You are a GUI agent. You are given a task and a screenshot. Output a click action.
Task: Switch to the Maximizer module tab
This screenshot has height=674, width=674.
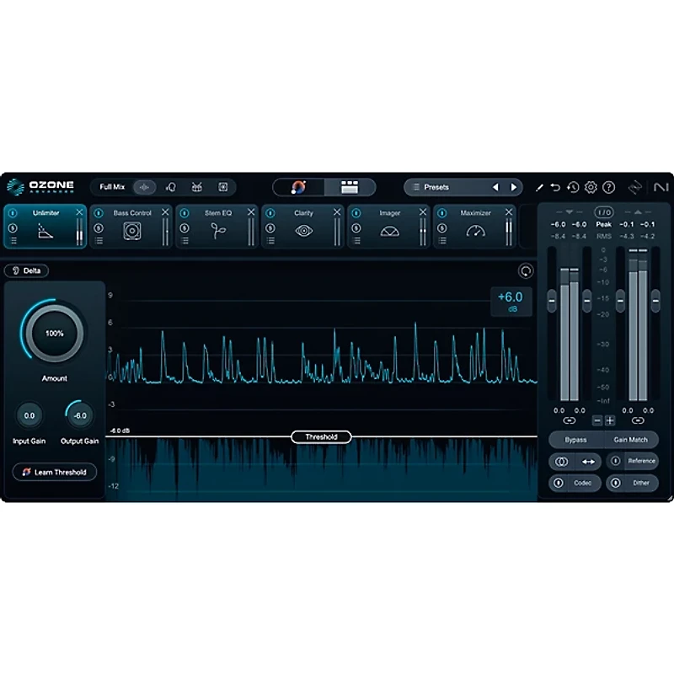[x=474, y=213]
